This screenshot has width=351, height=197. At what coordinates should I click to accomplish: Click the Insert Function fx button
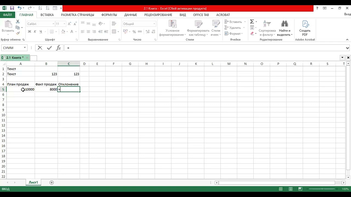pos(58,48)
